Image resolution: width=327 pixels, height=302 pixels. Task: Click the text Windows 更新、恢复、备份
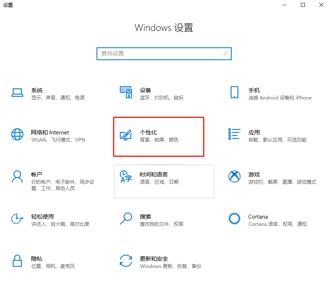click(171, 266)
